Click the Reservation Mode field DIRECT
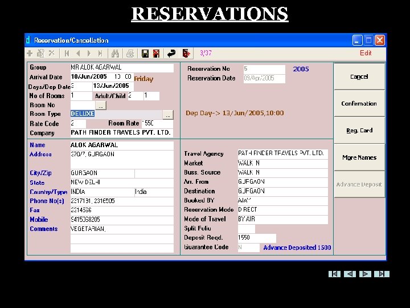The height and width of the screenshot is (308, 410). (282, 210)
